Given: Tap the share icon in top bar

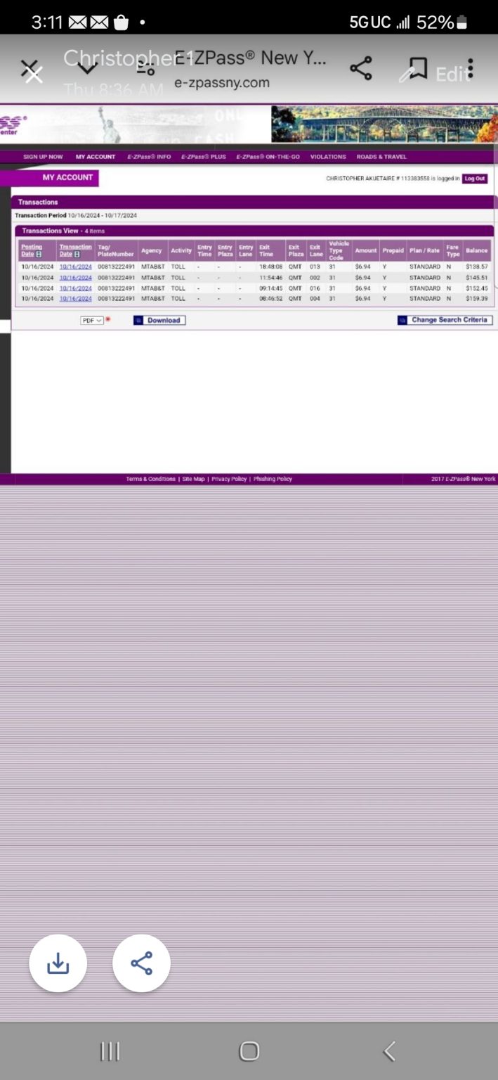Looking at the screenshot, I should [x=360, y=68].
